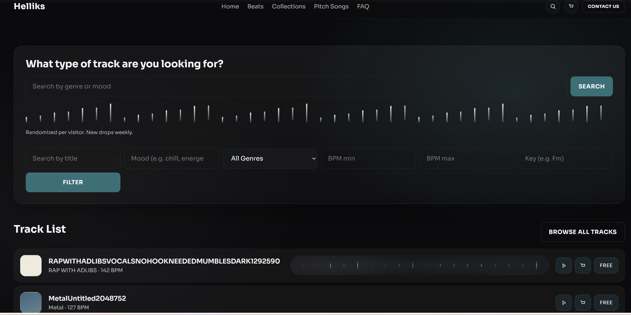This screenshot has width=631, height=315.
Task: Seek within the RAPWITHADLIBS track waveform
Action: click(x=419, y=265)
